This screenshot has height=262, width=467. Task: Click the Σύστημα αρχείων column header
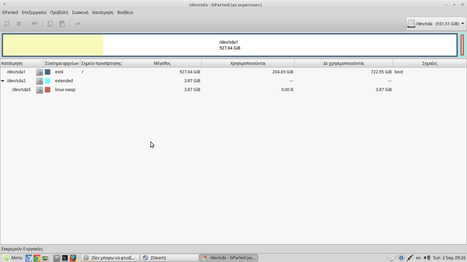[62, 63]
